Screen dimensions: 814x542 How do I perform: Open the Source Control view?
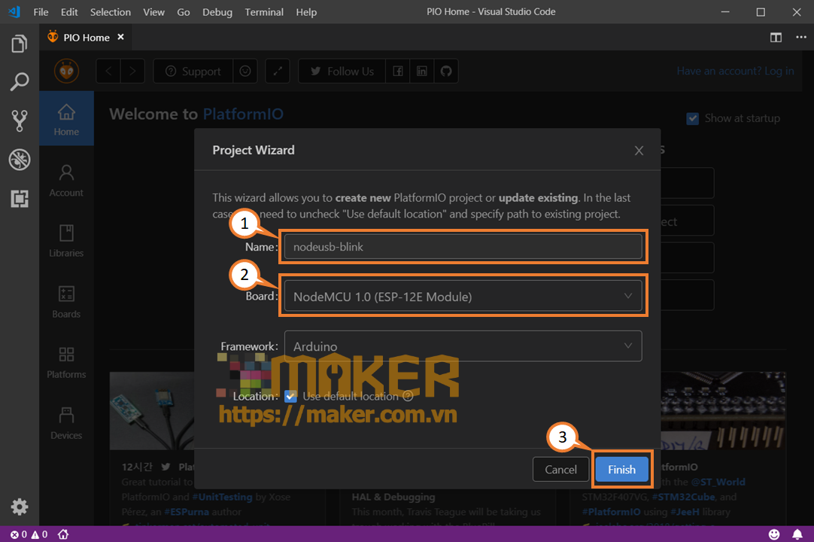20,120
